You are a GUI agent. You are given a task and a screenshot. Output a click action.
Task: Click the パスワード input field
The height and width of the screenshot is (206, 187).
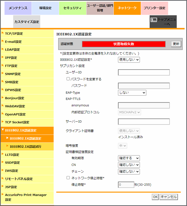(x=144, y=86)
